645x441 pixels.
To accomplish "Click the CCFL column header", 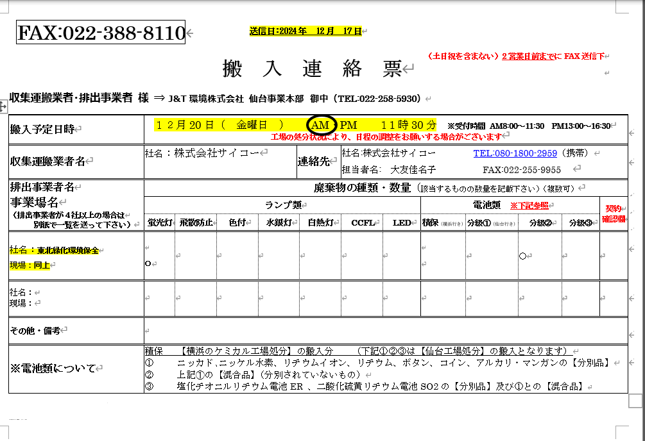I will 363,223.
